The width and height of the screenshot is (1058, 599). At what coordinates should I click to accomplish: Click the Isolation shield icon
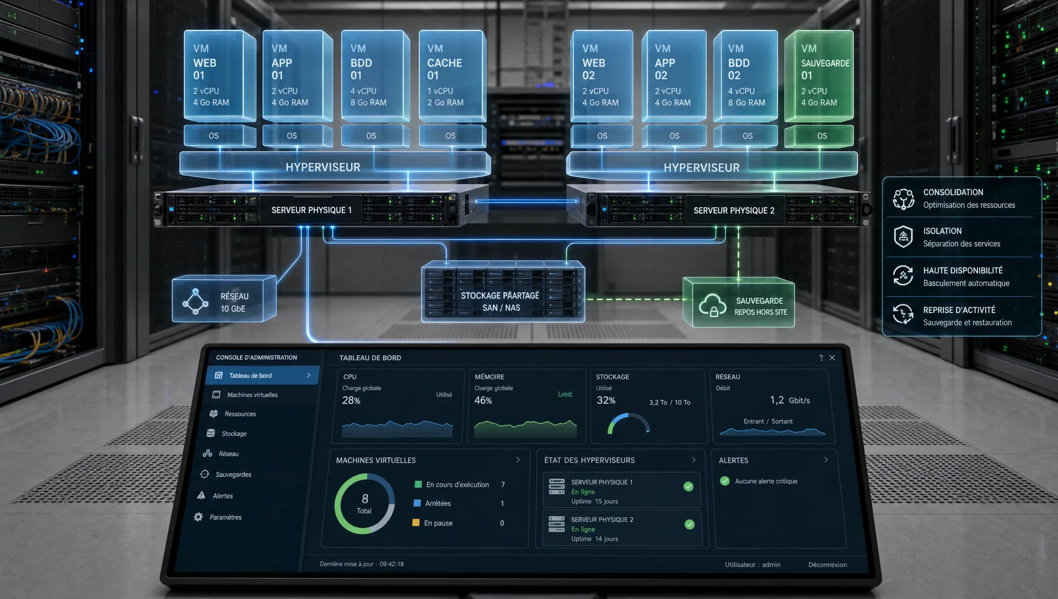tap(903, 237)
